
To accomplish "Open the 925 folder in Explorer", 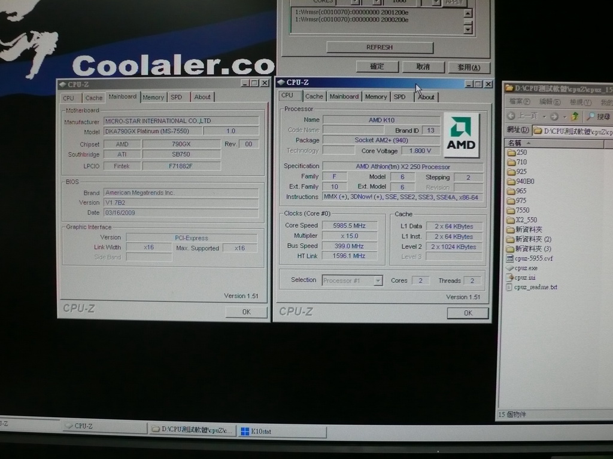I will 517,172.
